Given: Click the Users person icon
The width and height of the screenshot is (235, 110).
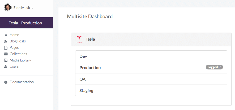Looking at the screenshot, I should 6,67.
